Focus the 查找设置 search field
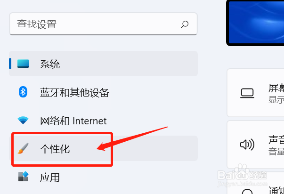The width and height of the screenshot is (284, 194). coord(103,24)
